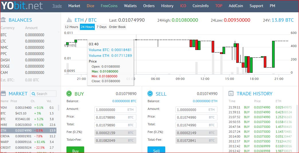
Task: Go to Dice page
Action: pyautogui.click(x=91, y=6)
